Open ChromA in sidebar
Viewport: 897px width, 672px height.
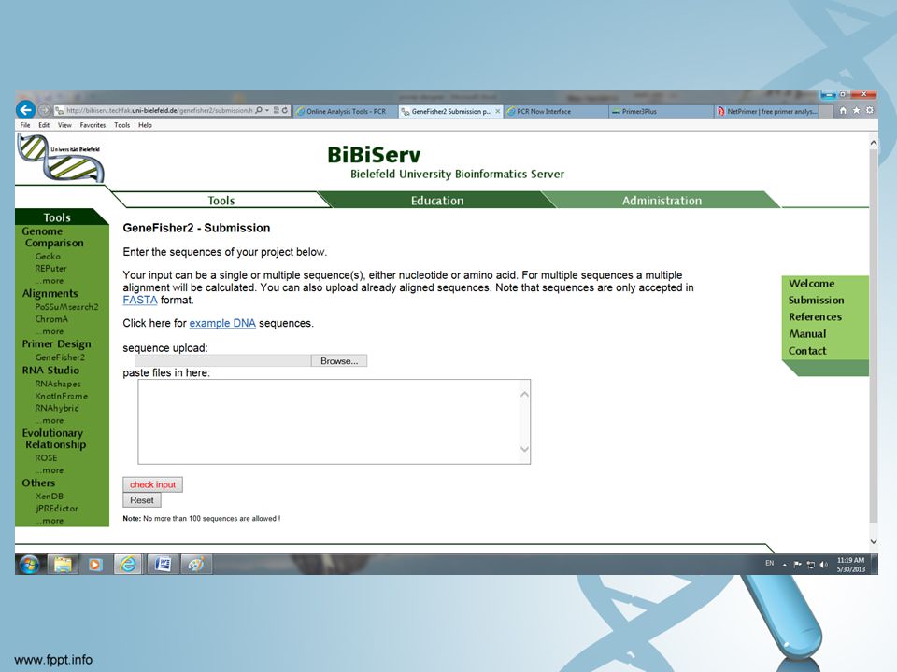pyautogui.click(x=51, y=319)
